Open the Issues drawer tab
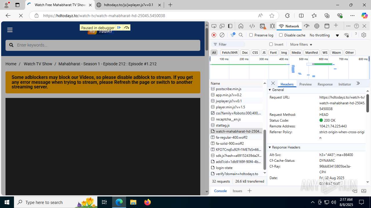 [x=237, y=191]
